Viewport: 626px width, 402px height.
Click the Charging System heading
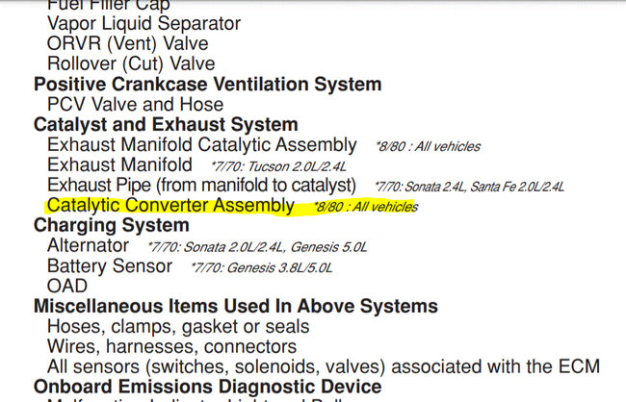click(x=111, y=226)
